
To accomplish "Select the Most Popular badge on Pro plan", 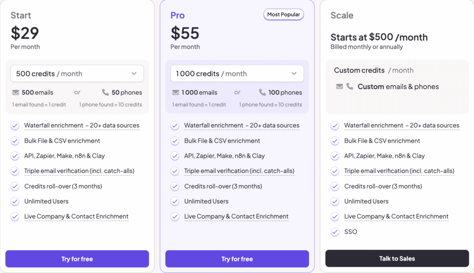I will (x=283, y=14).
